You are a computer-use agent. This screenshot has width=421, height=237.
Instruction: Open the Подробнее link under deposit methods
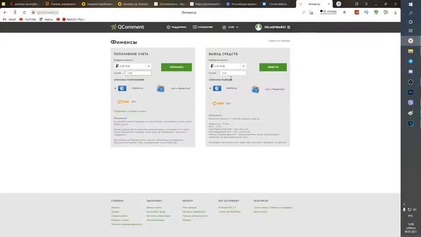coord(130,111)
